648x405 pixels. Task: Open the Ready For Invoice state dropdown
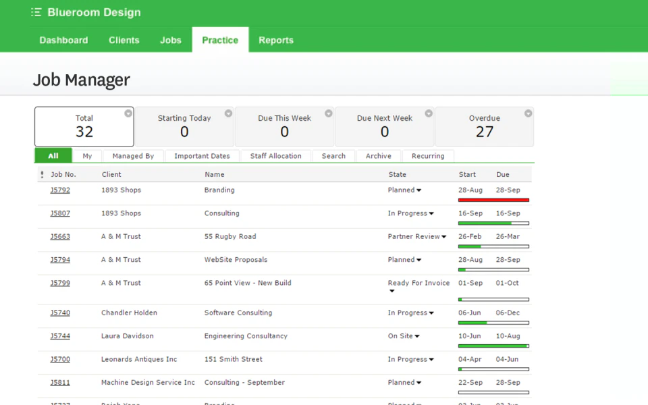pos(392,290)
